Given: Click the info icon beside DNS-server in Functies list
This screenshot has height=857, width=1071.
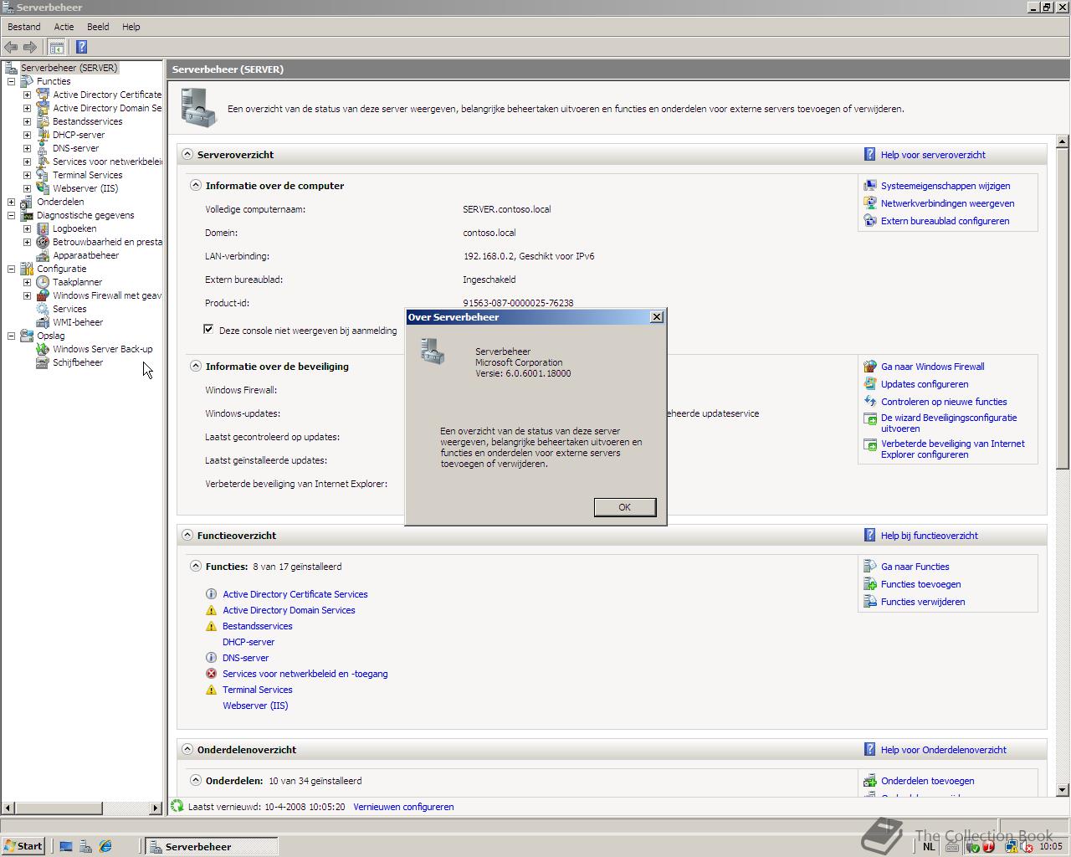Looking at the screenshot, I should (x=211, y=658).
